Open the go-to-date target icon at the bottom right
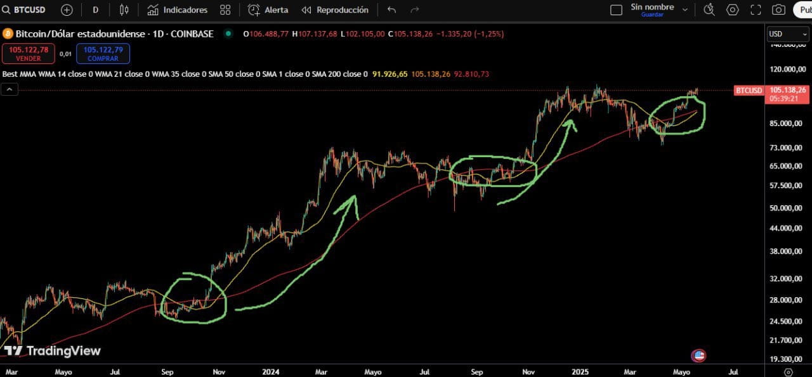The image size is (812, 377). (x=788, y=372)
